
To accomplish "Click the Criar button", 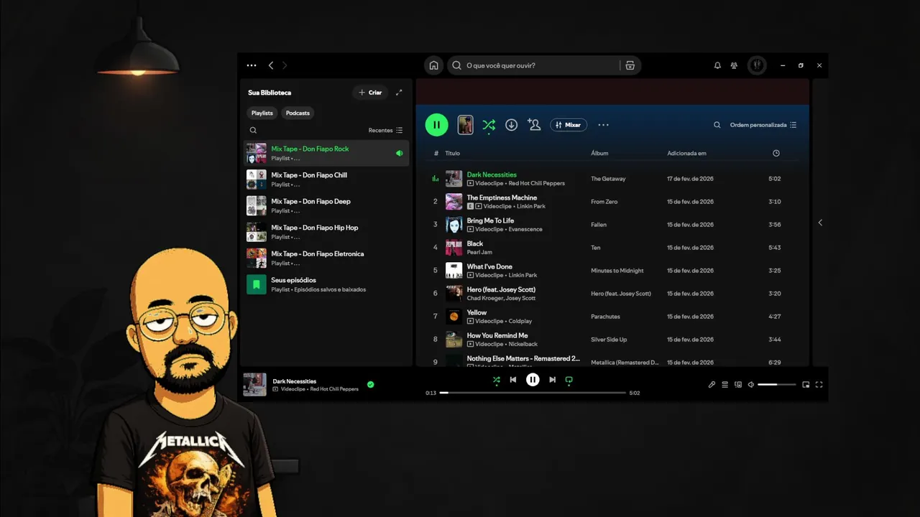I will tap(370, 93).
